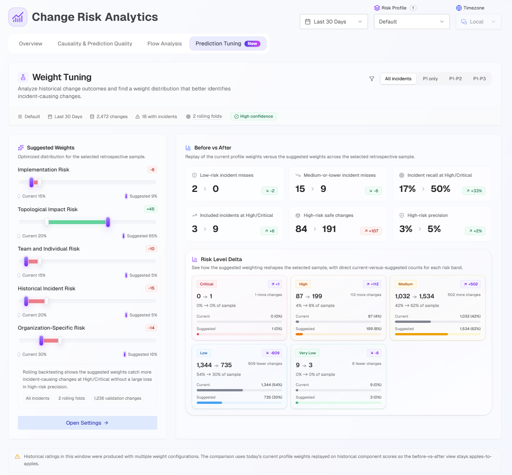Switch to the Flow Analysis tab
This screenshot has width=512, height=475.
[164, 44]
